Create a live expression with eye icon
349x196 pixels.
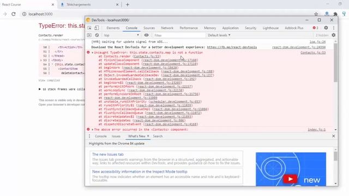click(146, 35)
